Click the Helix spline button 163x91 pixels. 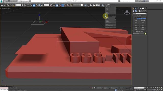pyautogui.click(x=143, y=28)
